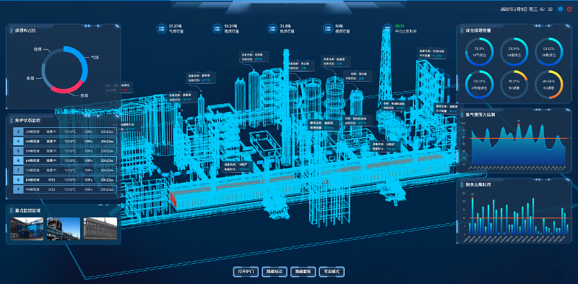Viewport: 578px width, 284px height.
Task: Click the 隐藏标注 button
Action: click(x=275, y=272)
